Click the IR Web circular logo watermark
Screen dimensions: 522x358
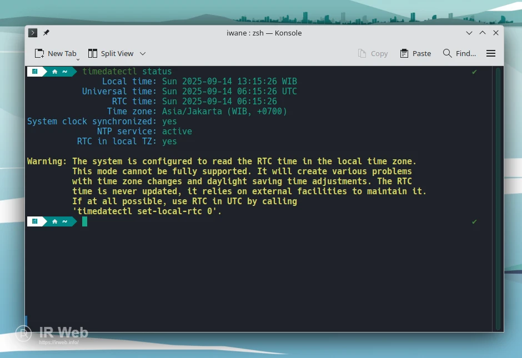click(x=23, y=334)
